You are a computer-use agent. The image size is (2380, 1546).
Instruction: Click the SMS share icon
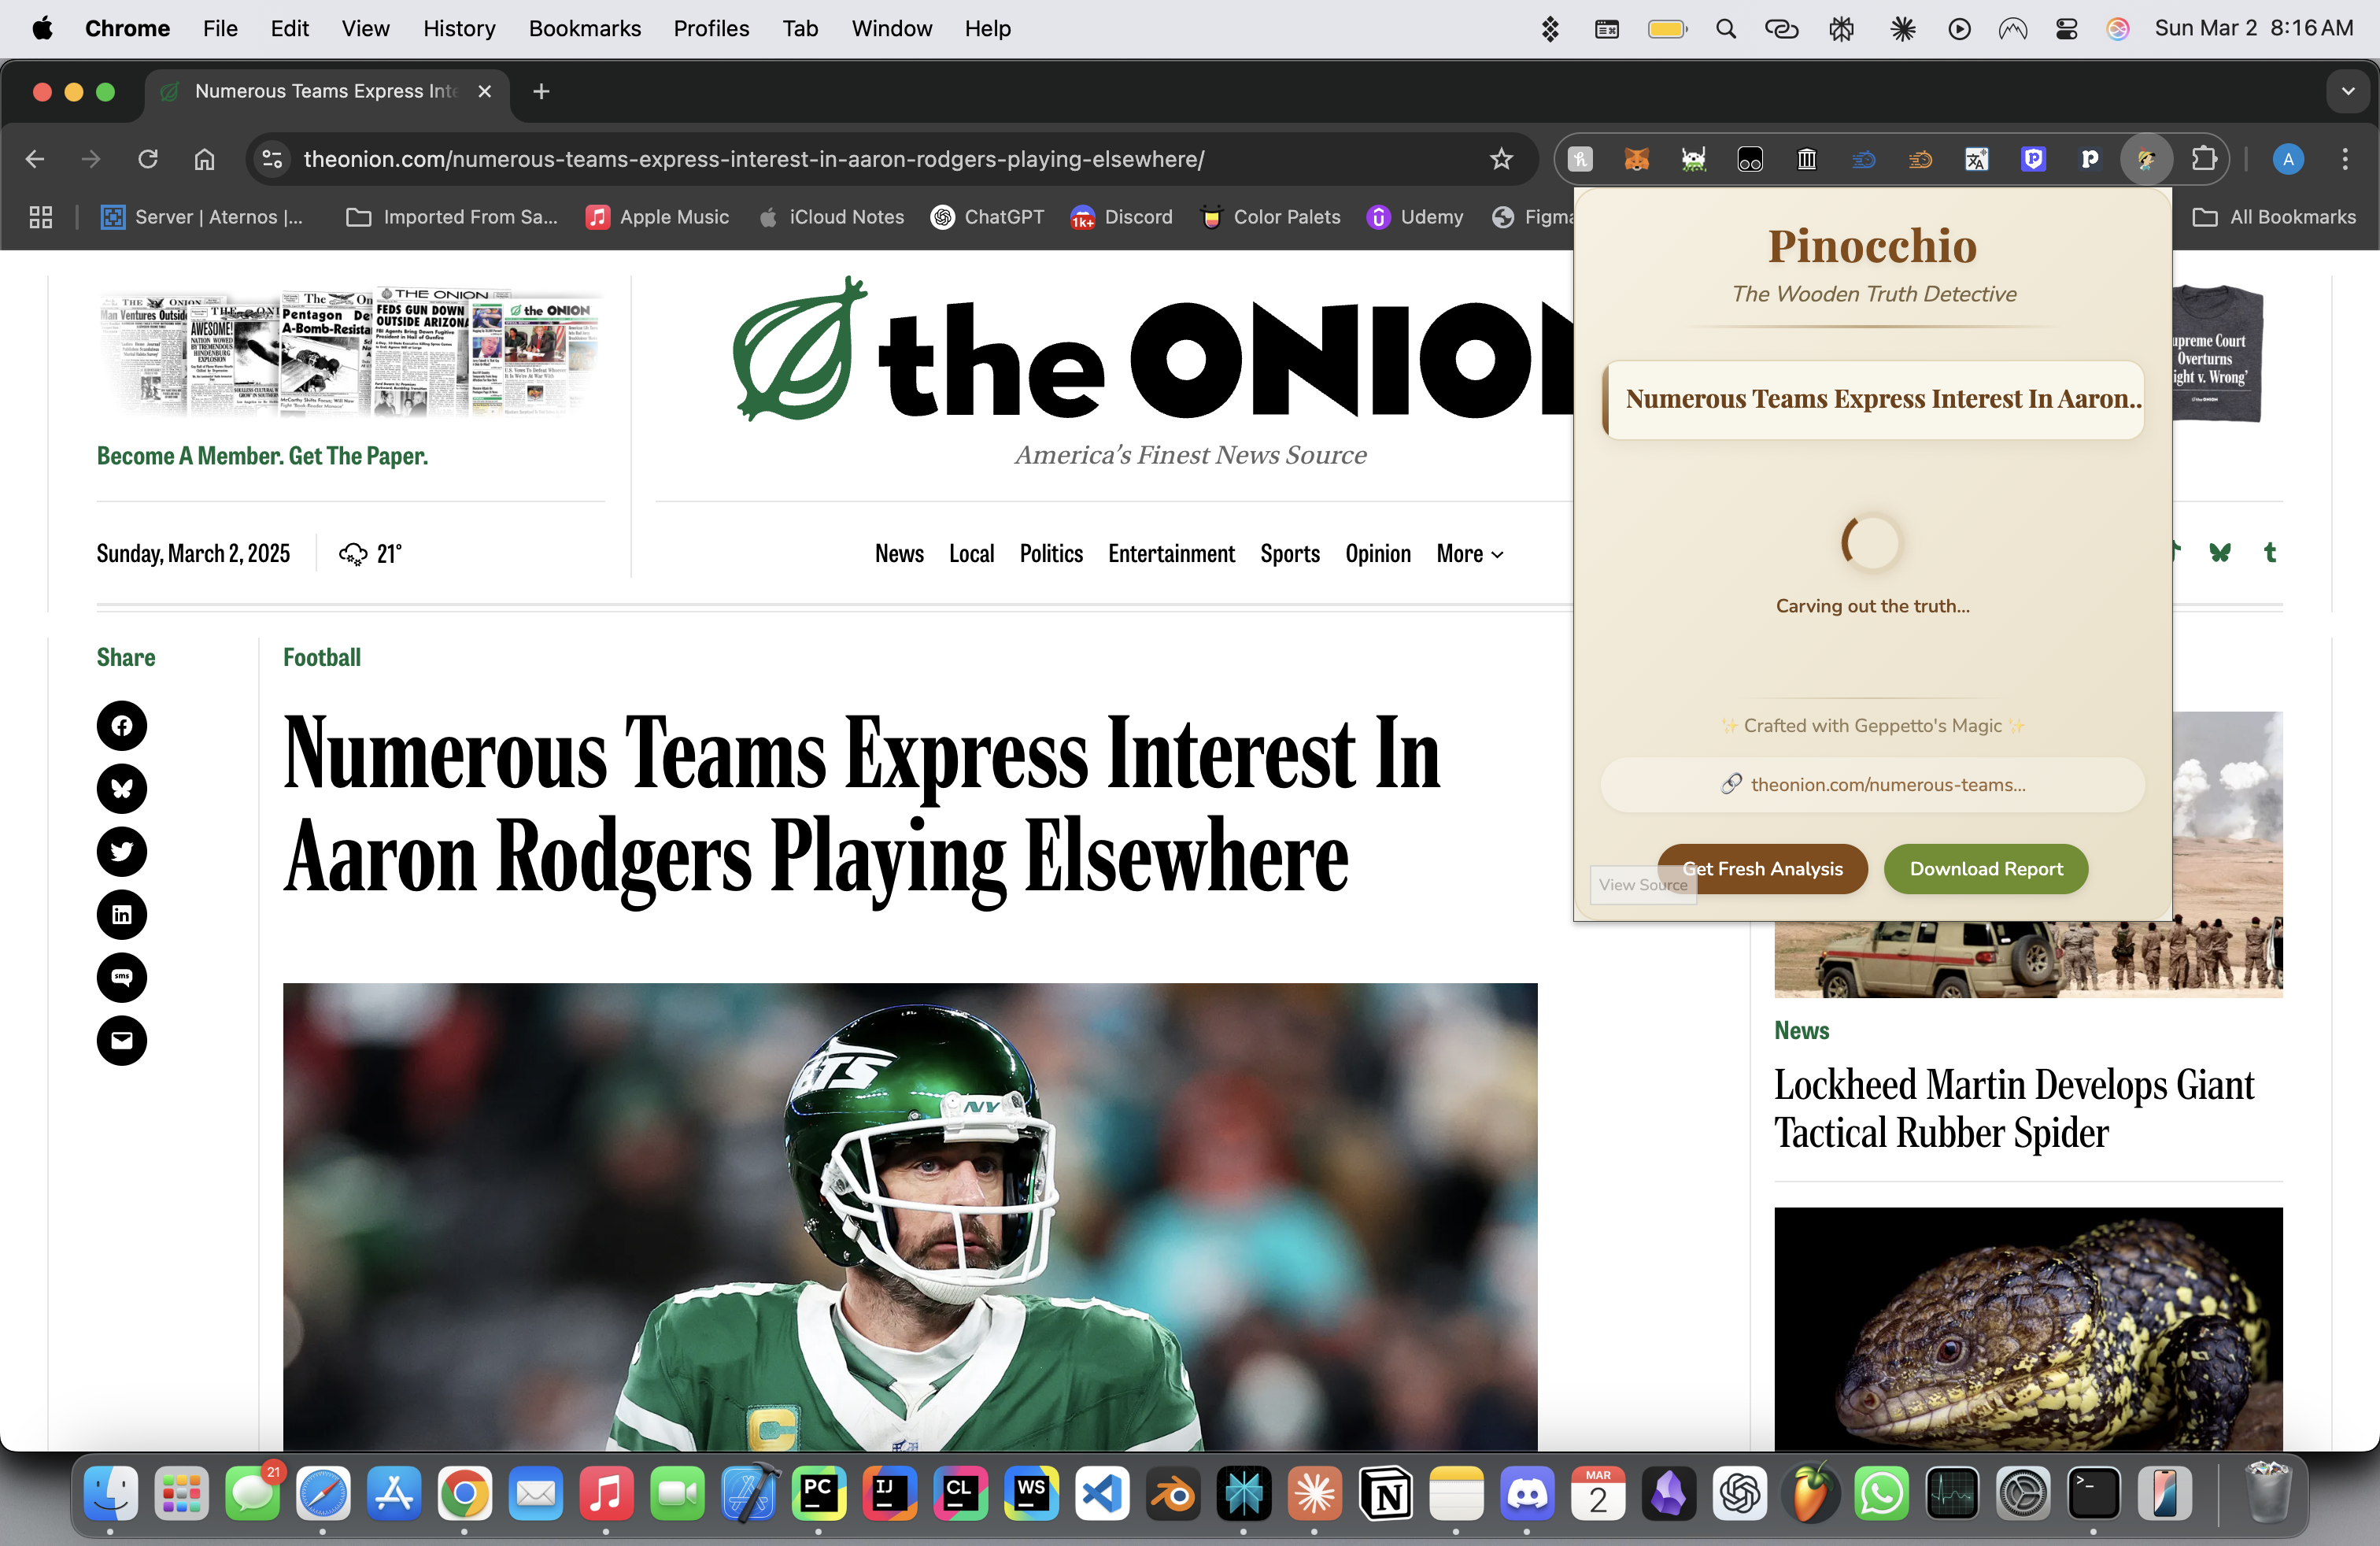coord(122,977)
